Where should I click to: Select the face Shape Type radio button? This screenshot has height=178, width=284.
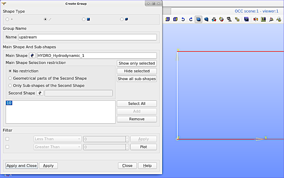(84, 19)
